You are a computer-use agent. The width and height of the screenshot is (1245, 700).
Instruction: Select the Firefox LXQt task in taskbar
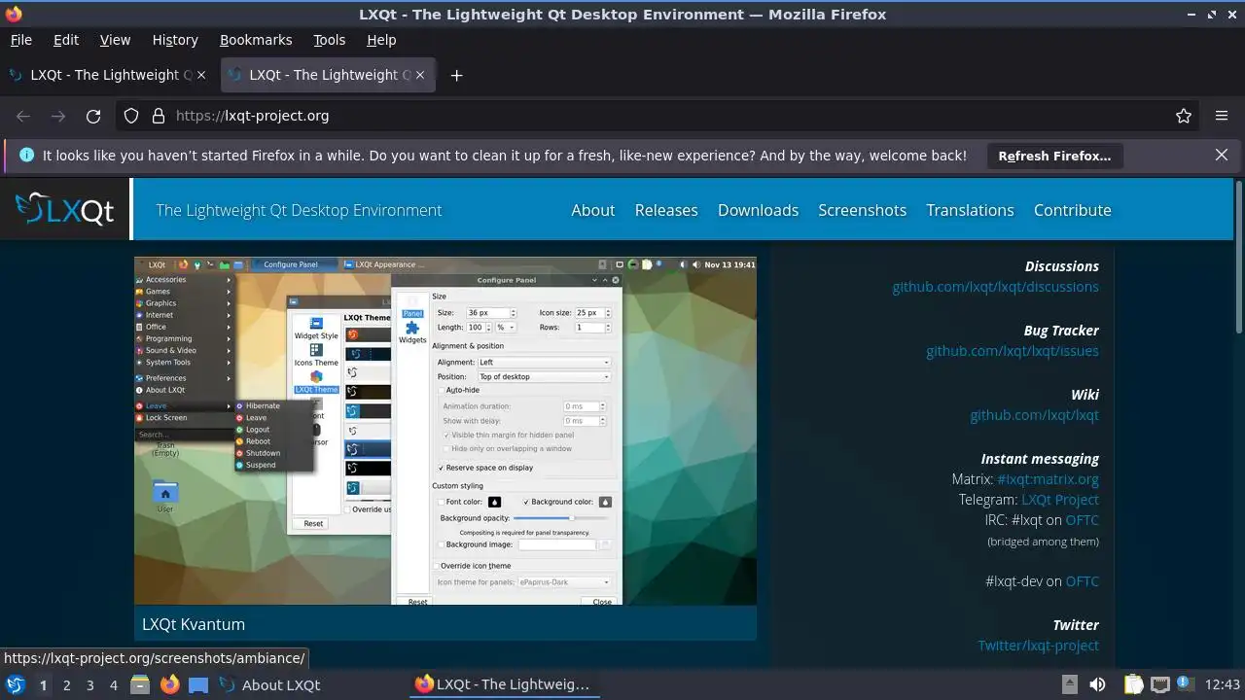(x=503, y=684)
